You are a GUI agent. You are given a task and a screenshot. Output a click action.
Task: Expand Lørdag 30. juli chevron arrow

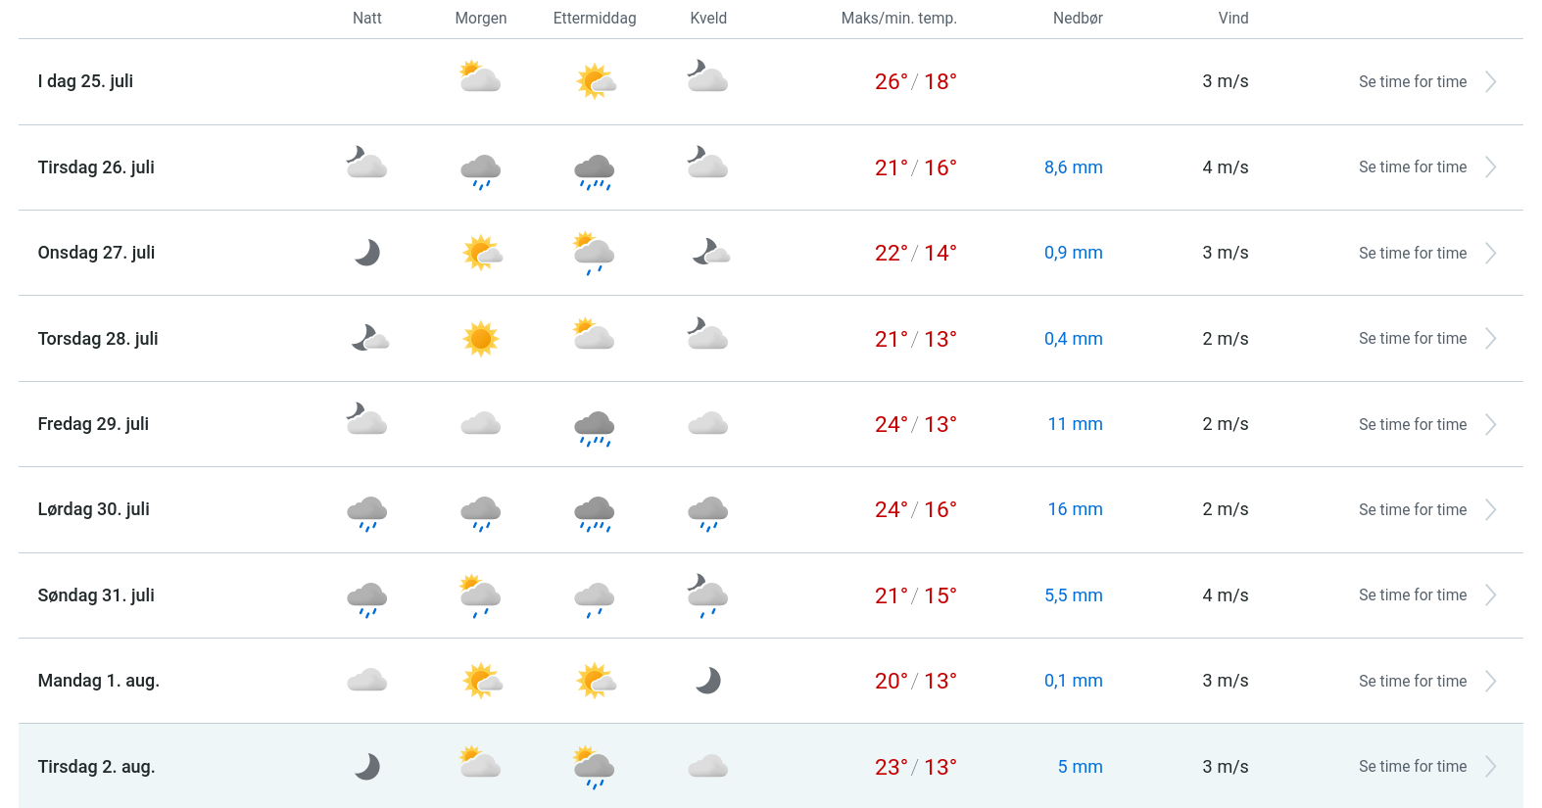click(1491, 509)
